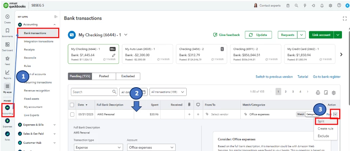
Task: Add comment plus for AWS Personal row
Action: coord(198,114)
